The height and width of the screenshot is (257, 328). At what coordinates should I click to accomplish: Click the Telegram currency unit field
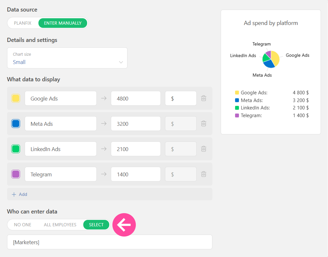(181, 174)
